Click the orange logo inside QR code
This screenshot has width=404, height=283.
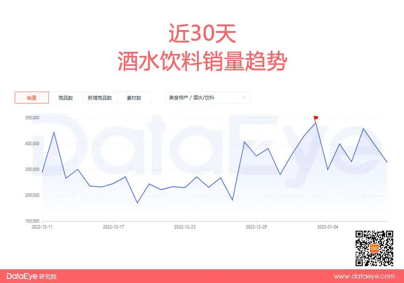[x=374, y=248]
